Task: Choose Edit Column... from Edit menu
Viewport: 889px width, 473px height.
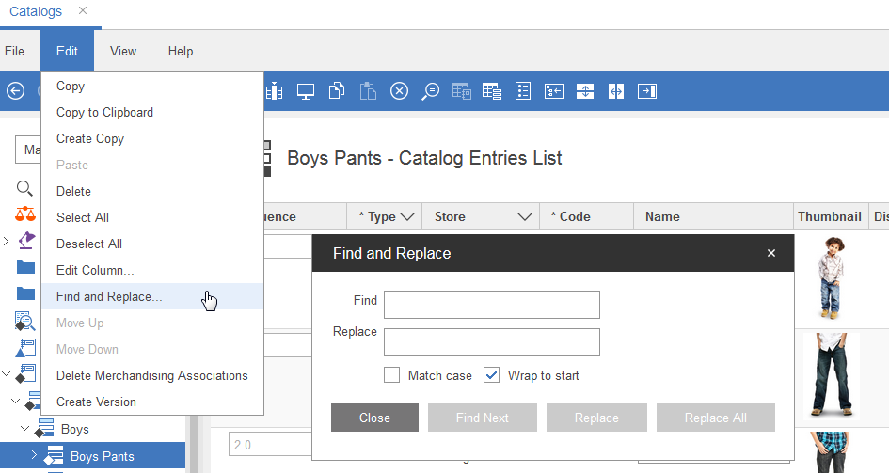Action: tap(95, 270)
